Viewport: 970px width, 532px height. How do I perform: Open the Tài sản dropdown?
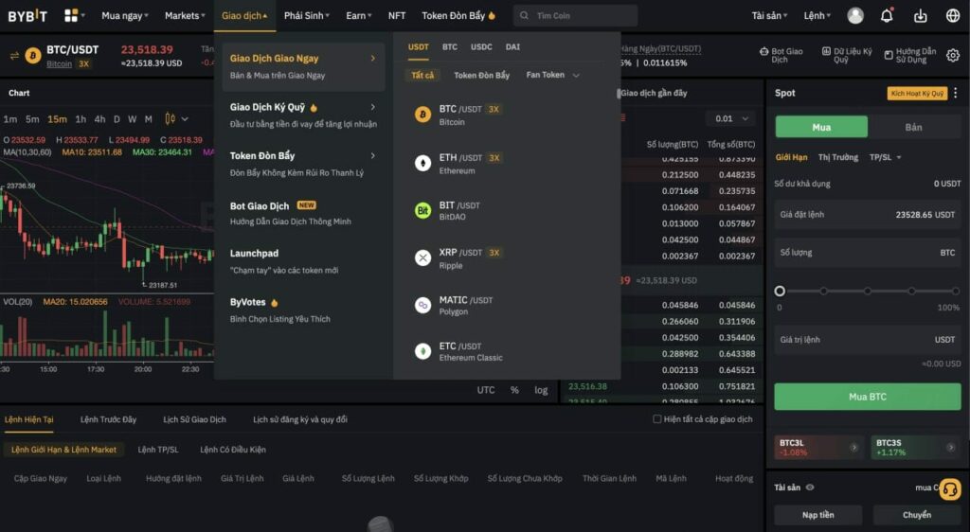coord(769,15)
